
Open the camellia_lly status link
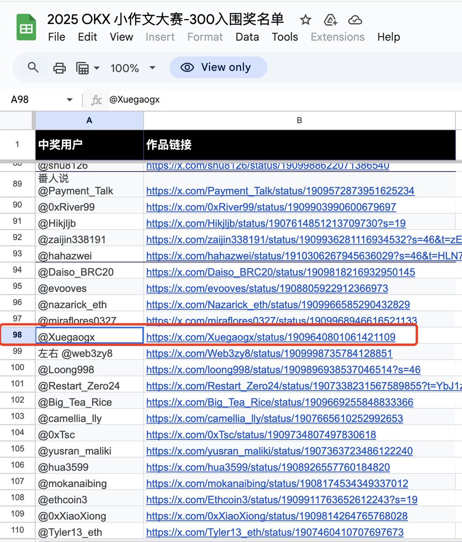tap(275, 418)
